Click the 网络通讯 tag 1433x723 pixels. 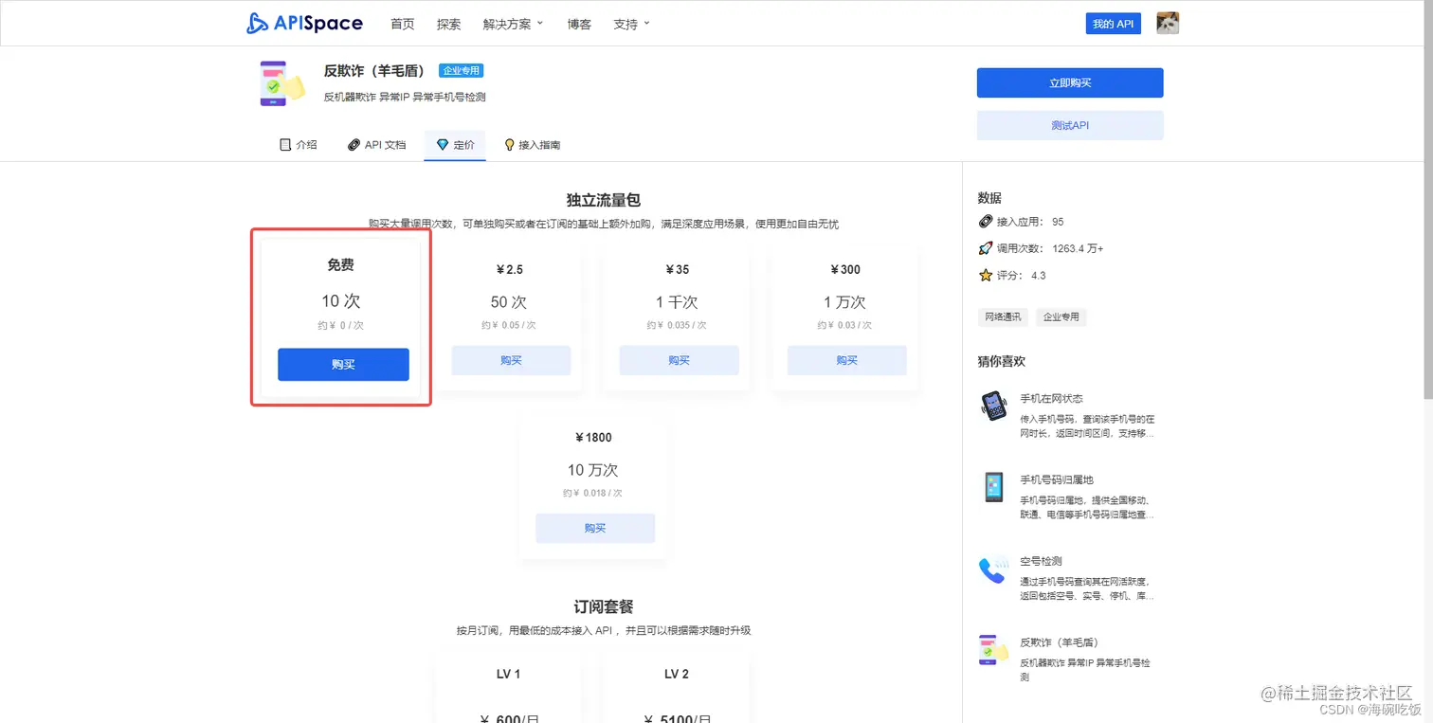[x=1003, y=316]
